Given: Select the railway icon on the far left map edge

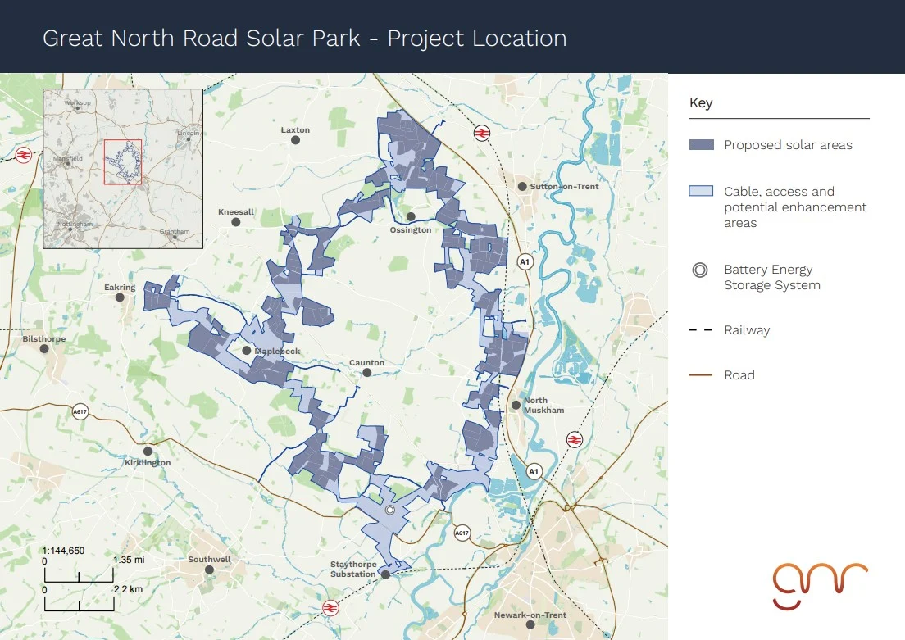Looking at the screenshot, I should coord(24,153).
